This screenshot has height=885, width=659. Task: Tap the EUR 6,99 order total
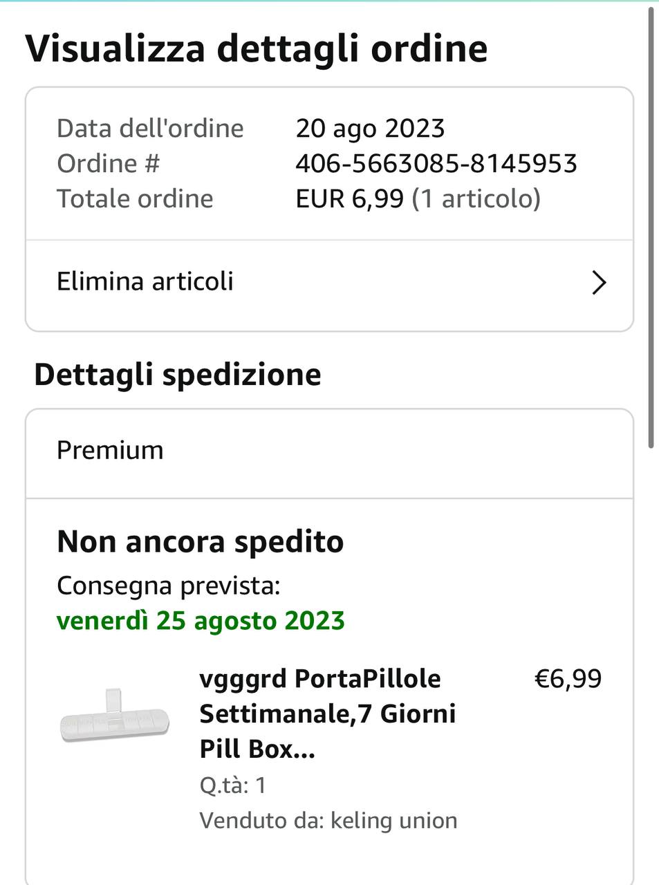tap(349, 199)
